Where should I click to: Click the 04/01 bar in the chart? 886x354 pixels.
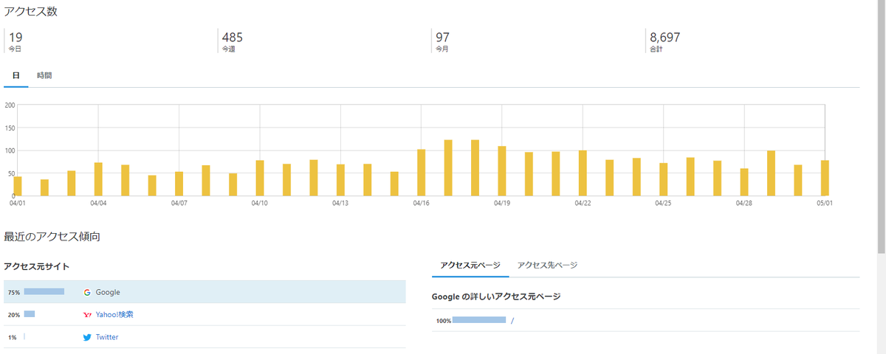18,186
